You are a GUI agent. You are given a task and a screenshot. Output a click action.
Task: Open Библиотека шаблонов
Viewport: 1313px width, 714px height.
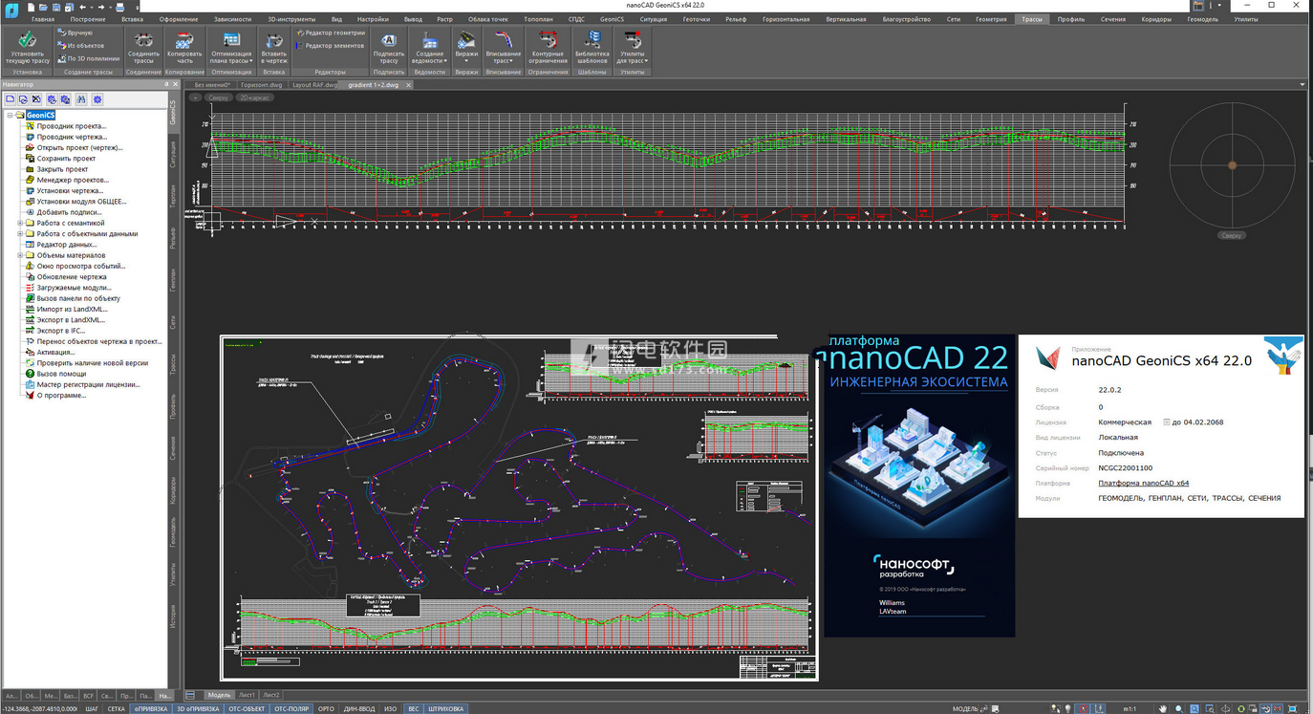tap(592, 46)
